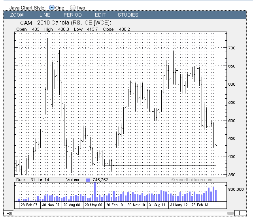
Task: Click the 29 Aug 08 date label
Action: pyautogui.click(x=72, y=205)
